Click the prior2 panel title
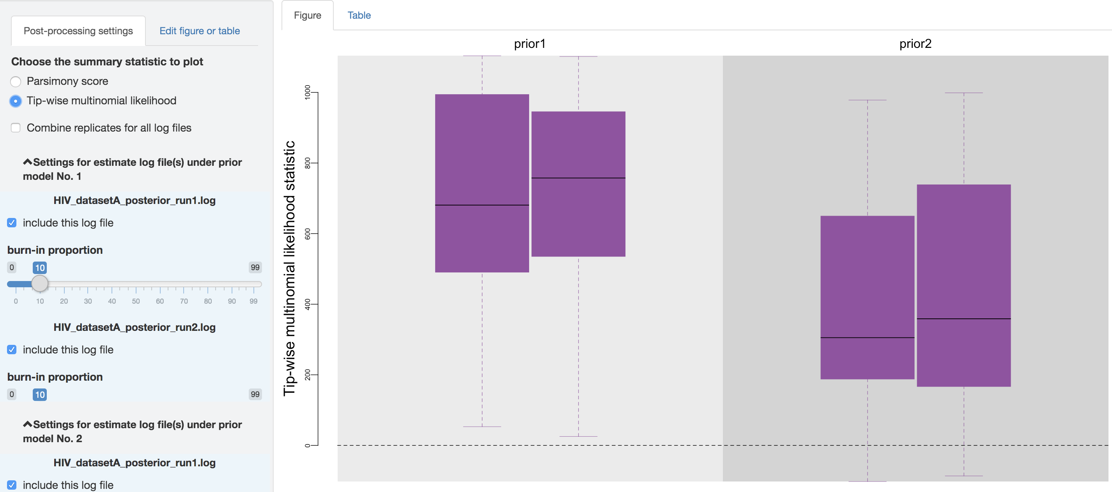Viewport: 1112px width, 492px height. coord(915,44)
